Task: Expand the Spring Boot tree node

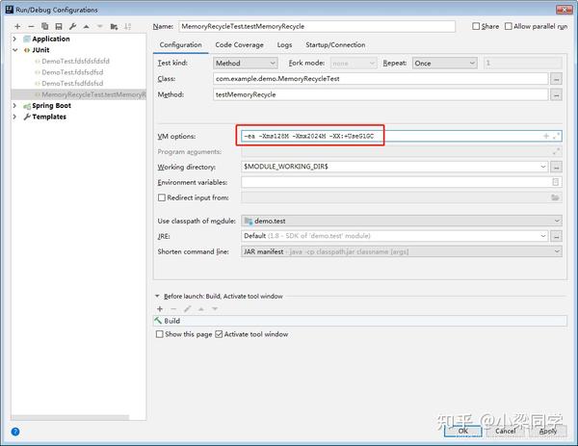Action: (x=14, y=106)
